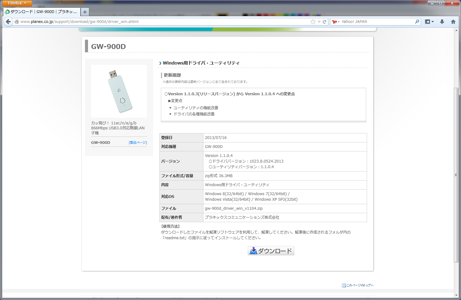Select the GW-900D download tab
The height and width of the screenshot is (300, 461).
point(42,12)
